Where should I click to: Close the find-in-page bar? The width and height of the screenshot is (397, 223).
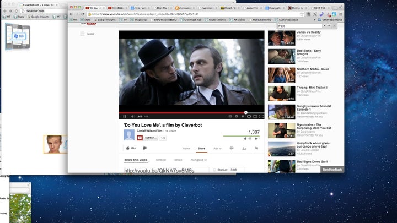pos(335,26)
